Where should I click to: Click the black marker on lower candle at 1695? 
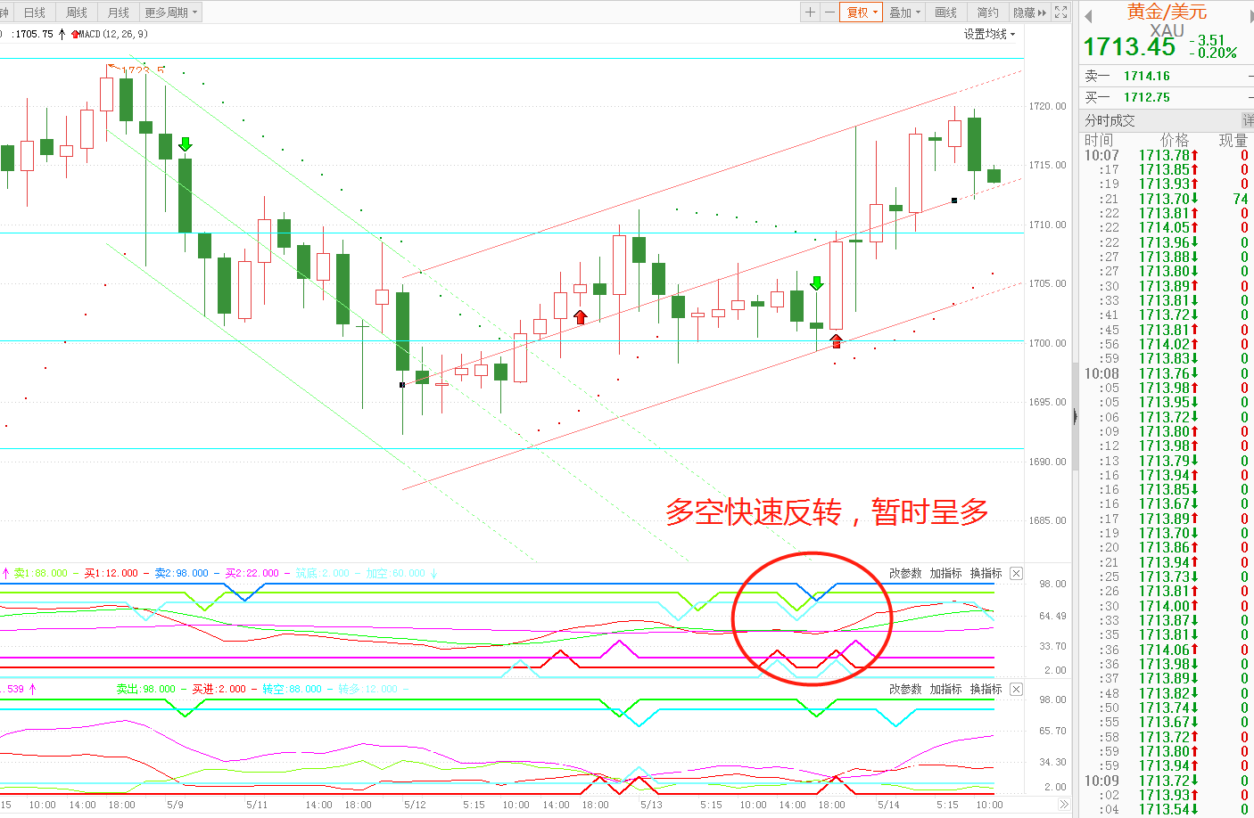pyautogui.click(x=402, y=385)
